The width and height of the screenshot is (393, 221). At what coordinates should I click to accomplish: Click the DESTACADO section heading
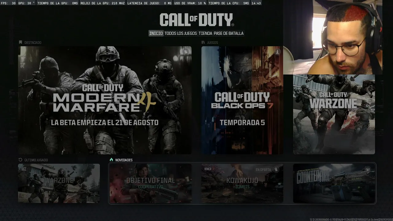tap(33, 42)
